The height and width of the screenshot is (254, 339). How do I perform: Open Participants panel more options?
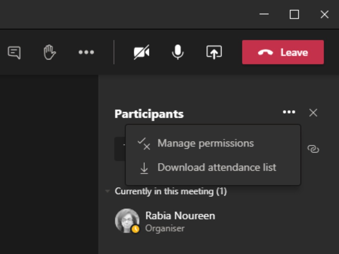click(289, 112)
